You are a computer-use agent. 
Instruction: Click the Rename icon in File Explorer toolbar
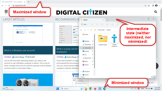pyautogui.click(x=107, y=24)
